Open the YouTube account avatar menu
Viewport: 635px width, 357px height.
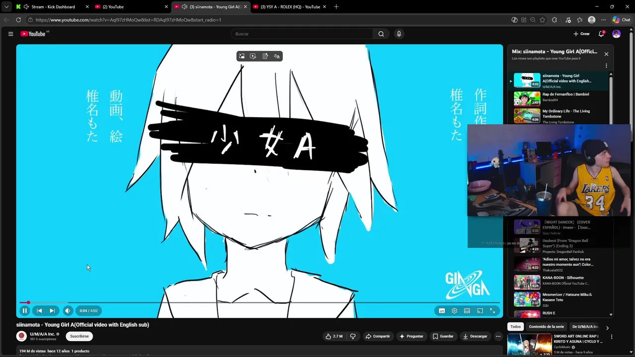616,34
